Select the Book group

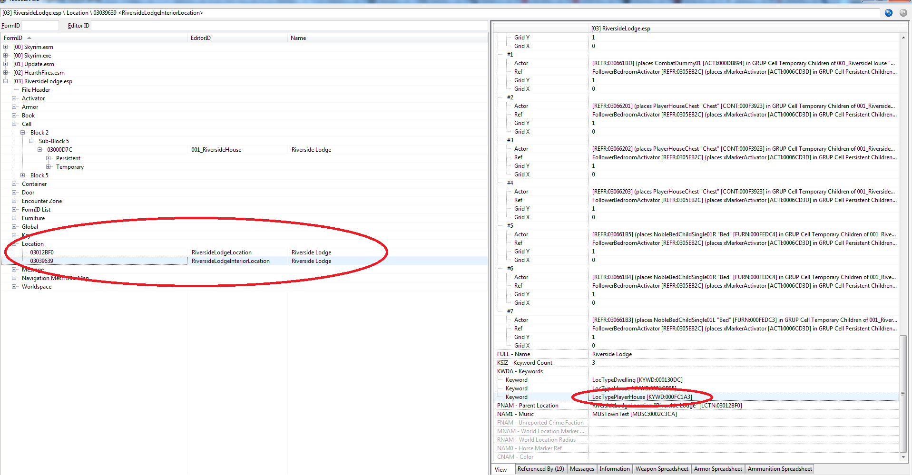click(x=28, y=116)
